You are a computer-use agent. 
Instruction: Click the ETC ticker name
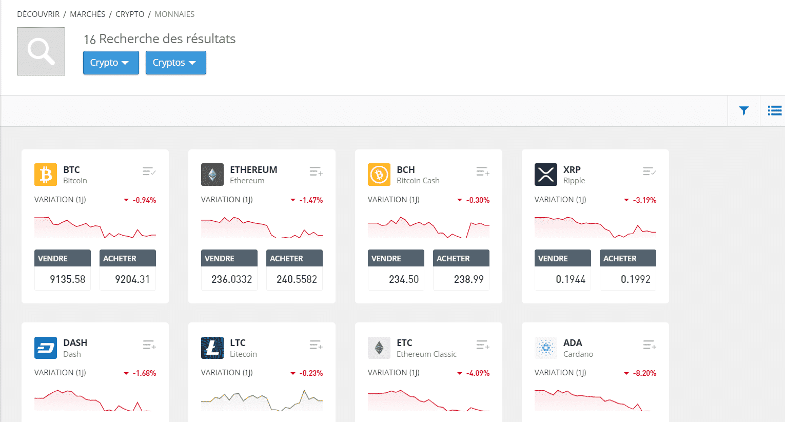coord(404,342)
